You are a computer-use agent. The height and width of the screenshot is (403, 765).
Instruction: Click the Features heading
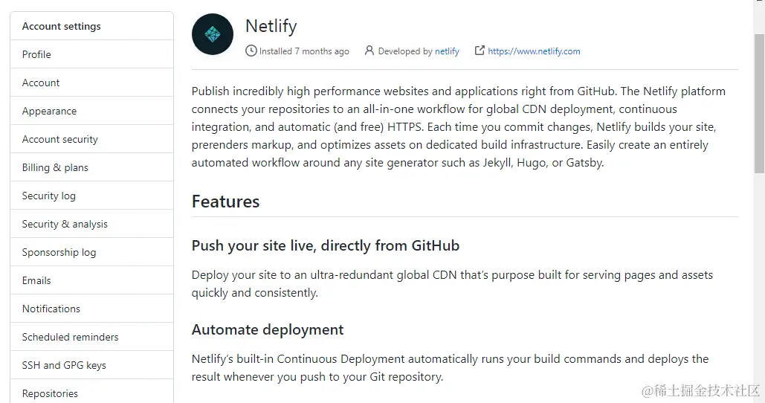225,201
